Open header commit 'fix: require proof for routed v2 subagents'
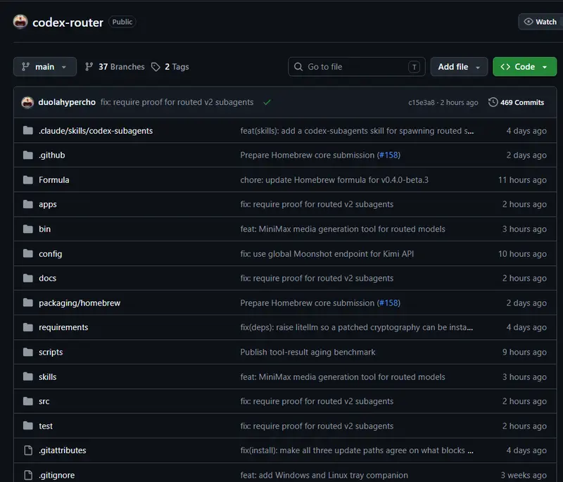This screenshot has height=482, width=563. click(177, 102)
